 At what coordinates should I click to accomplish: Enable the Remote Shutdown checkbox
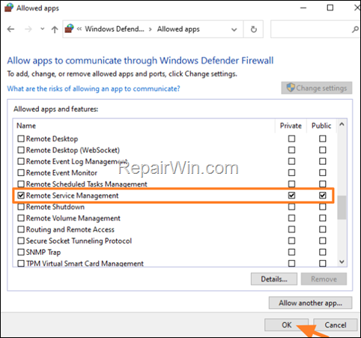[21, 207]
